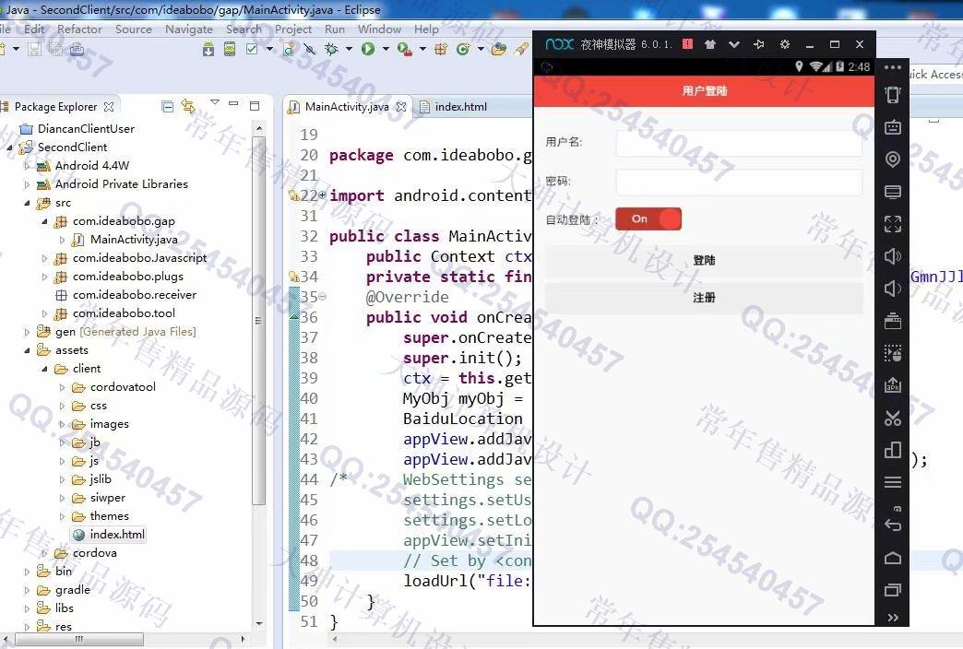The width and height of the screenshot is (963, 649).
Task: Open Nox keyboard control sidebar icon
Action: tap(892, 127)
